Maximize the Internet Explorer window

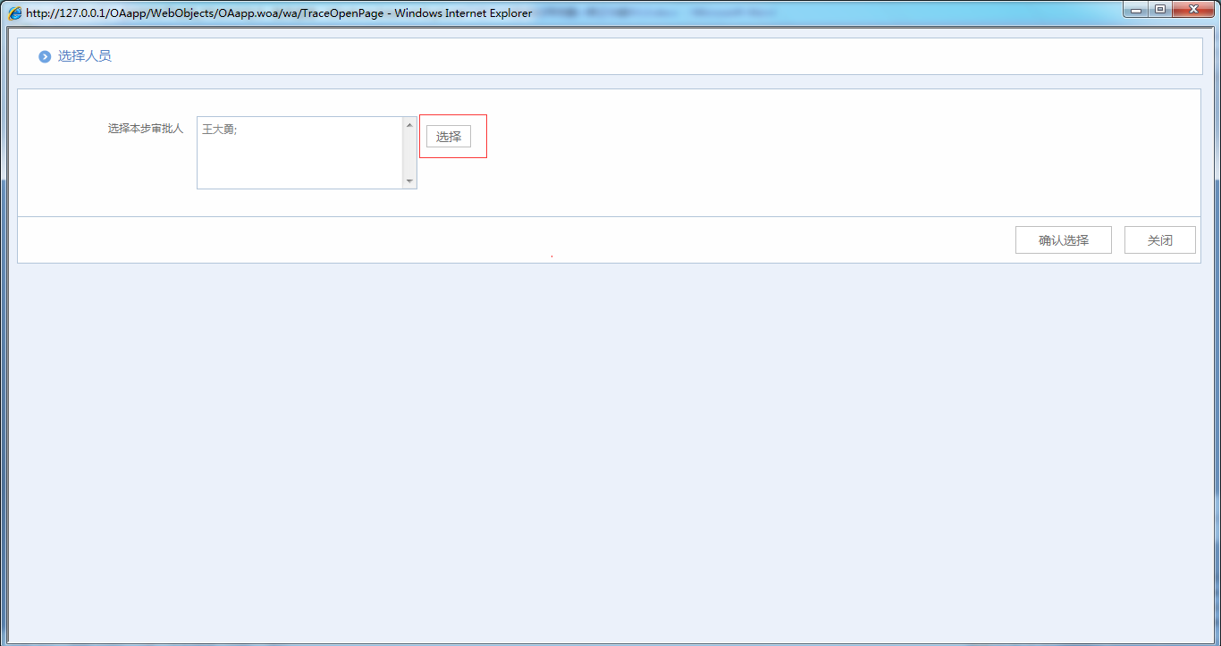(x=1161, y=10)
